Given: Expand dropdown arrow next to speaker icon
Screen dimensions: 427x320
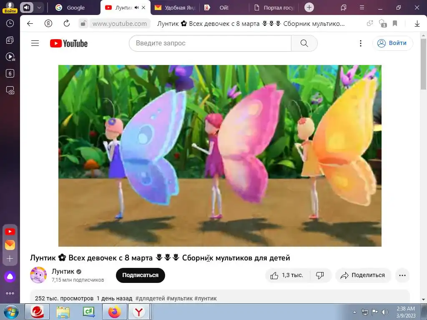Looking at the screenshot, I should click(x=39, y=7).
